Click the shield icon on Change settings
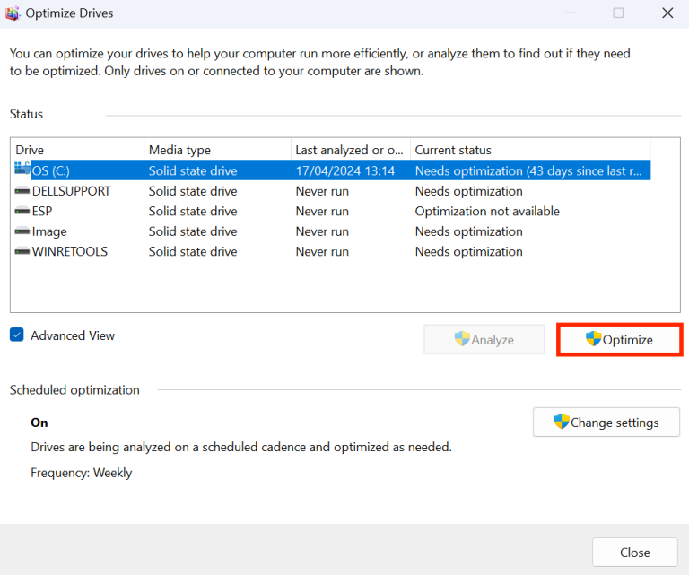The width and height of the screenshot is (689, 575). [x=561, y=422]
